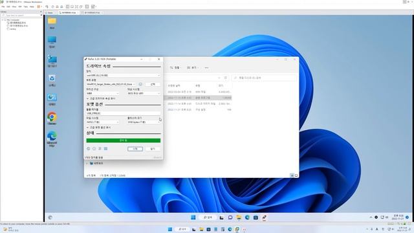Click the guest taskbar Microsoft Store icon

click(x=256, y=217)
